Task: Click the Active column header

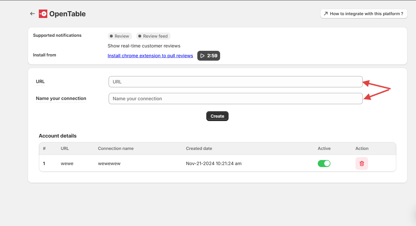Action: point(324,149)
